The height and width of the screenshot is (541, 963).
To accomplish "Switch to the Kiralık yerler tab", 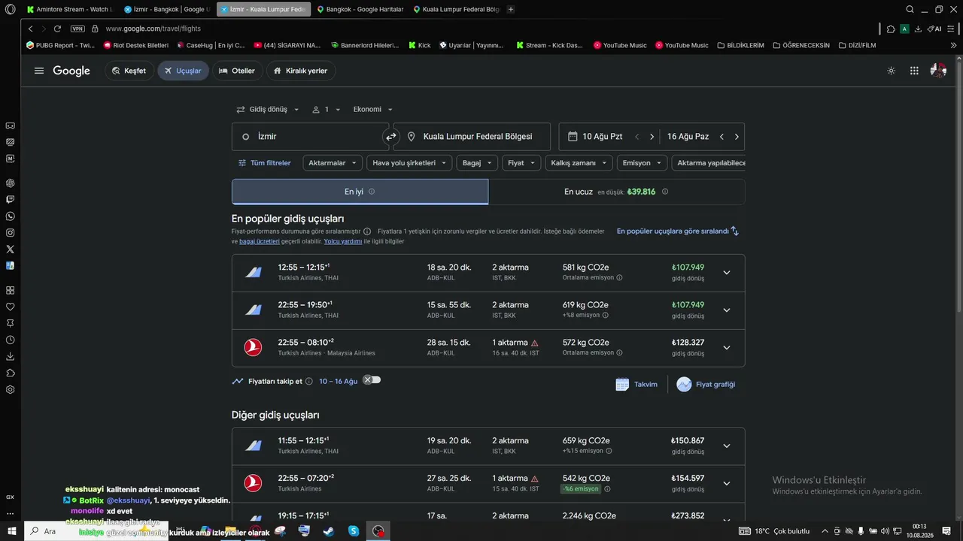I will click(301, 71).
